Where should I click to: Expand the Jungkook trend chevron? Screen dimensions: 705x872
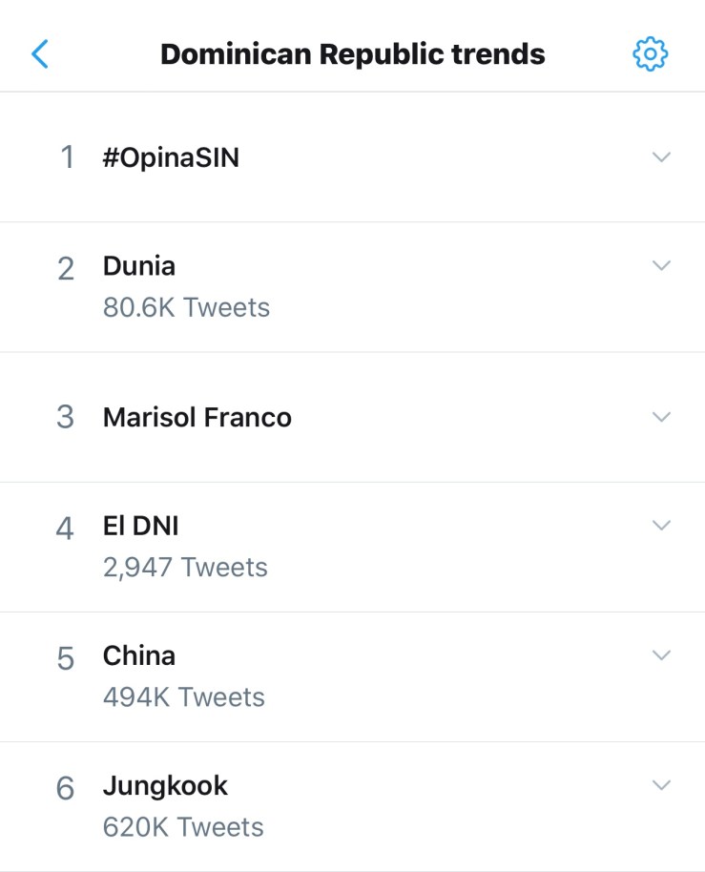pyautogui.click(x=661, y=785)
